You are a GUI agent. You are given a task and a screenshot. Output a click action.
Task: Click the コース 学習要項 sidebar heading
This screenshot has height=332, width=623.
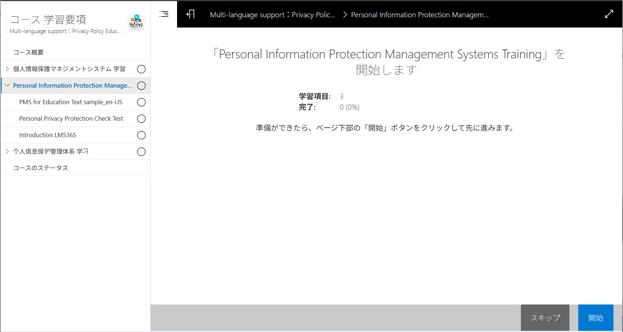48,19
